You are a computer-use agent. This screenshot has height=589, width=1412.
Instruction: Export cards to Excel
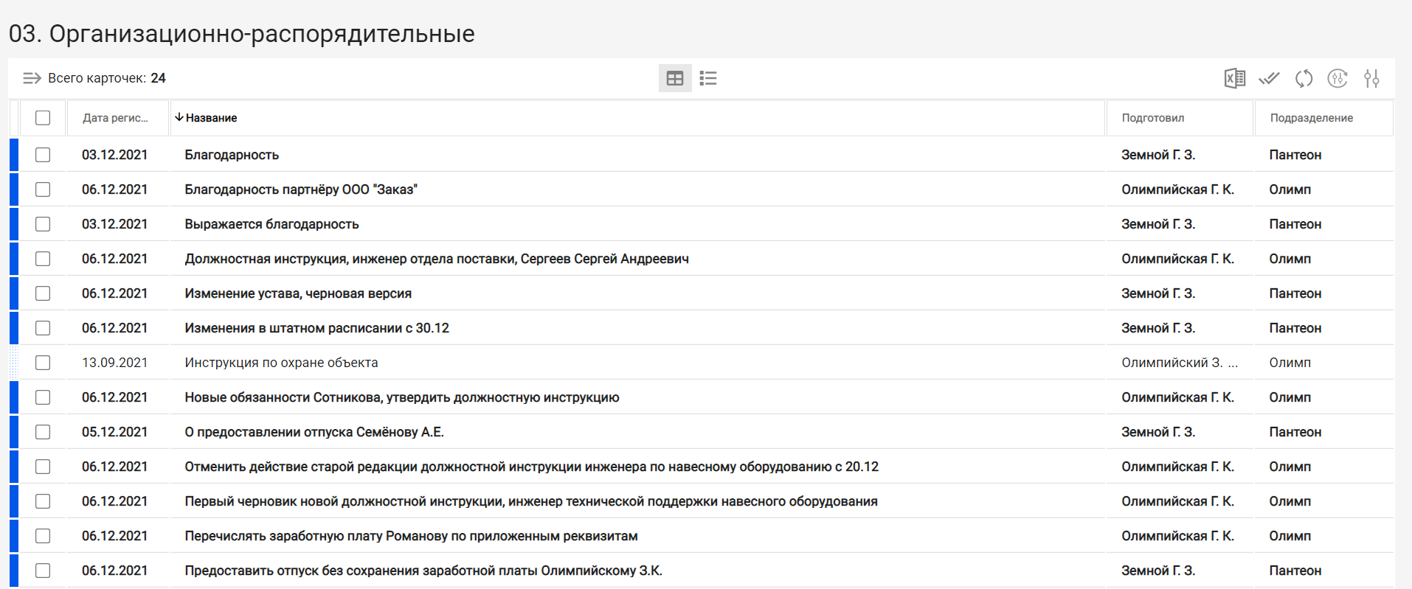pos(1235,78)
